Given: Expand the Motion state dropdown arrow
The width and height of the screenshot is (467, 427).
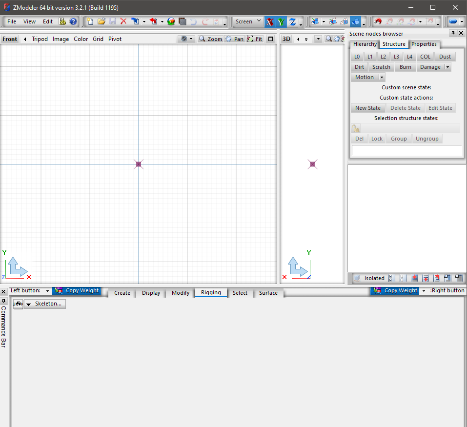Looking at the screenshot, I should coord(382,77).
